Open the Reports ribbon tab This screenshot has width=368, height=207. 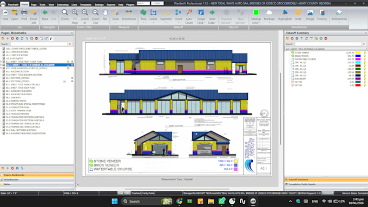tap(111, 4)
